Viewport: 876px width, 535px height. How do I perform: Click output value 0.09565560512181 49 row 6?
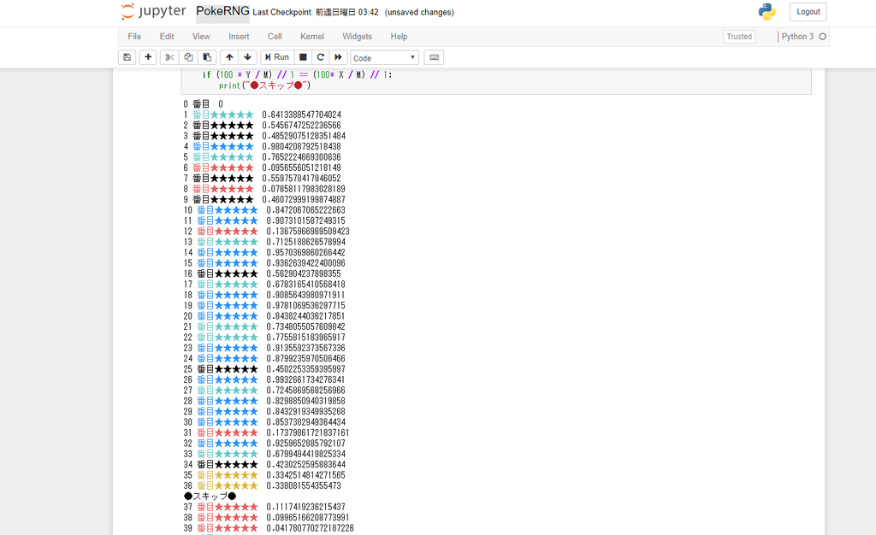pyautogui.click(x=301, y=168)
